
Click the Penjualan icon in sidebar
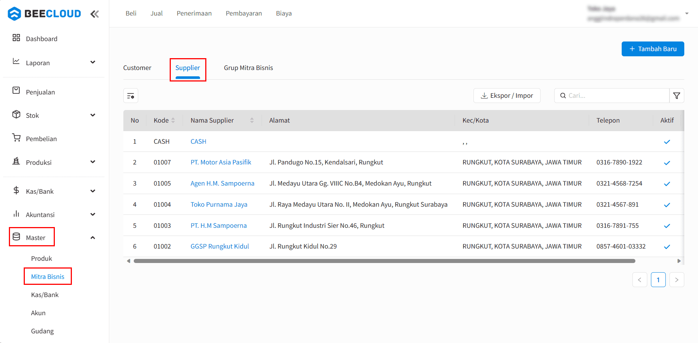pyautogui.click(x=16, y=90)
